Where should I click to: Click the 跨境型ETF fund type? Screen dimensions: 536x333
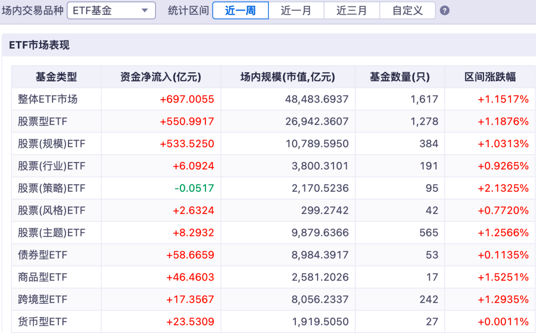tap(42, 299)
